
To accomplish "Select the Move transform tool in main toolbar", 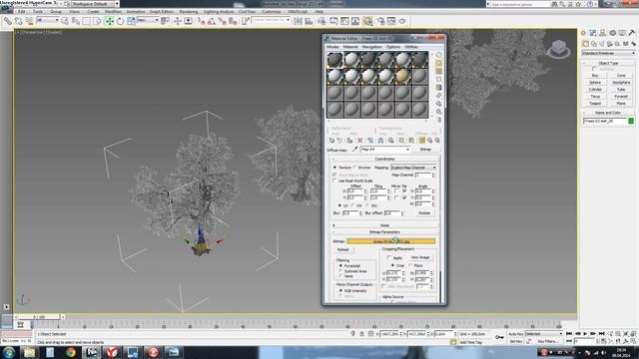I will [x=109, y=21].
